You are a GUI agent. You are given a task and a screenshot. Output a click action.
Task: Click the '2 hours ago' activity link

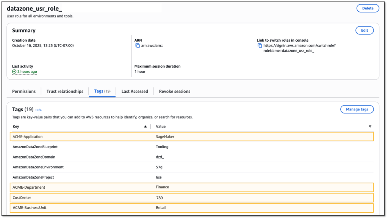(x=27, y=71)
